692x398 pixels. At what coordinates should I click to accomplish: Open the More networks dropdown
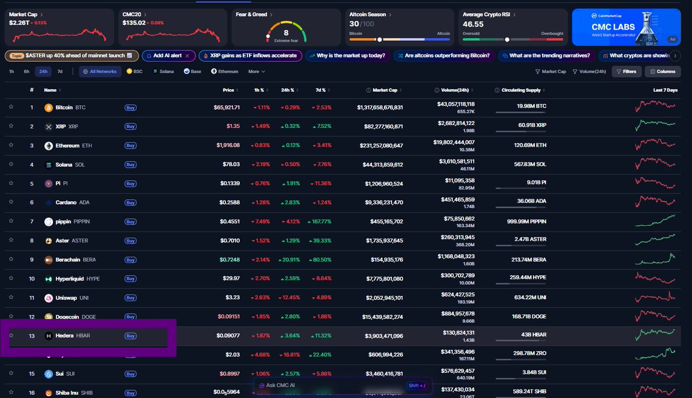pyautogui.click(x=257, y=72)
